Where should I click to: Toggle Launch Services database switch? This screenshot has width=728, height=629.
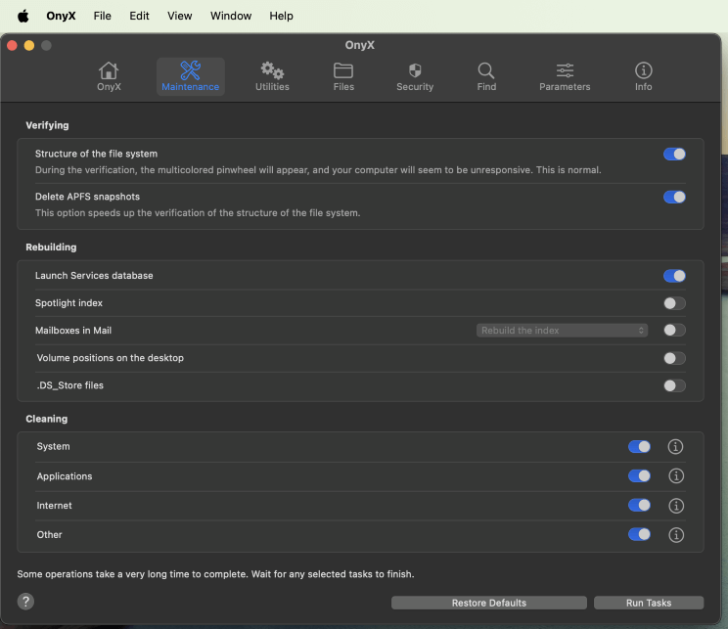pos(674,276)
